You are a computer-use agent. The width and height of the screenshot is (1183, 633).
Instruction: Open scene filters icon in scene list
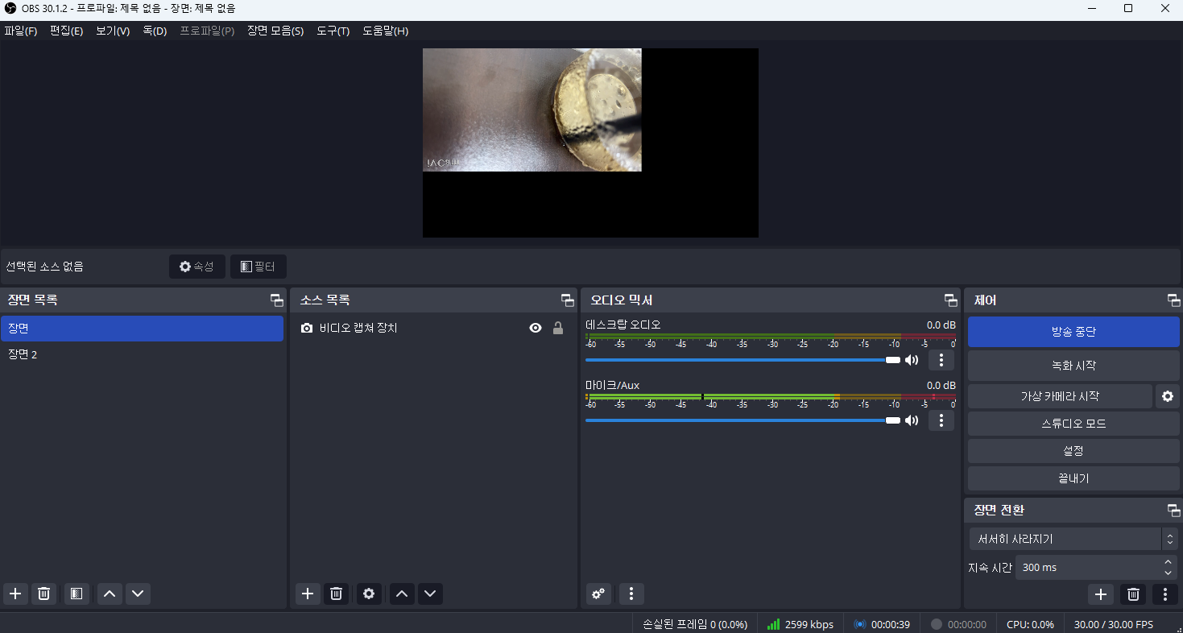pyautogui.click(x=76, y=594)
